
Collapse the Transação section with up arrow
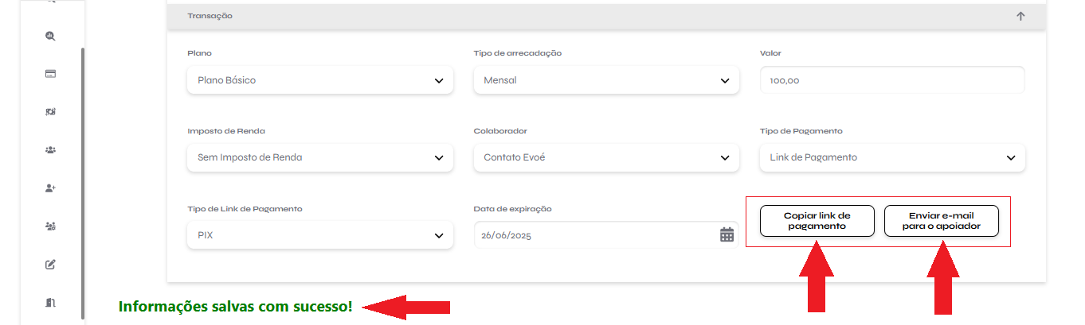(x=1020, y=16)
